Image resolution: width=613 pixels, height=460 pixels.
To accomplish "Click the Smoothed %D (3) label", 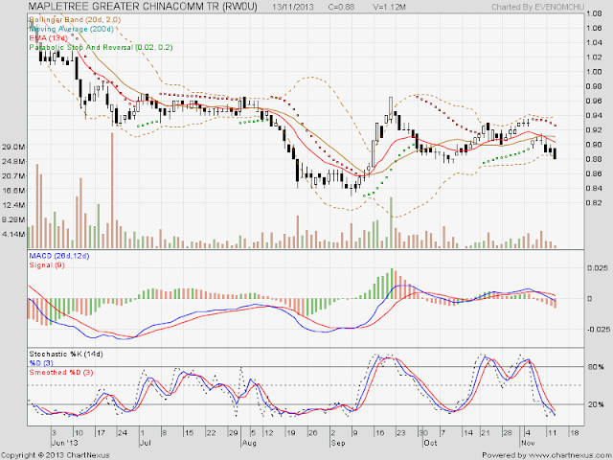I will click(61, 372).
